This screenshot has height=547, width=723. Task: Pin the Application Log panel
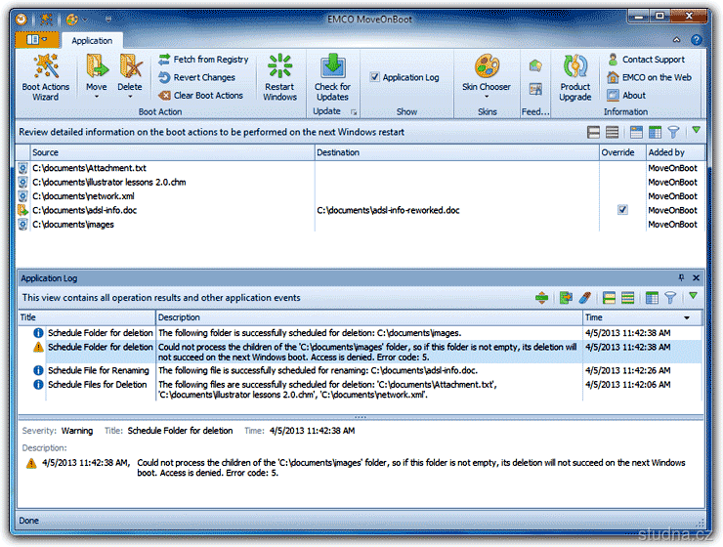[x=681, y=278]
